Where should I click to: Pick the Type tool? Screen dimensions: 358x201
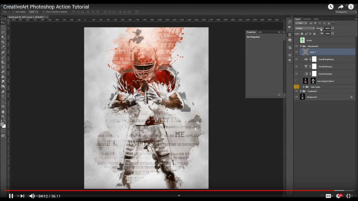(3, 97)
